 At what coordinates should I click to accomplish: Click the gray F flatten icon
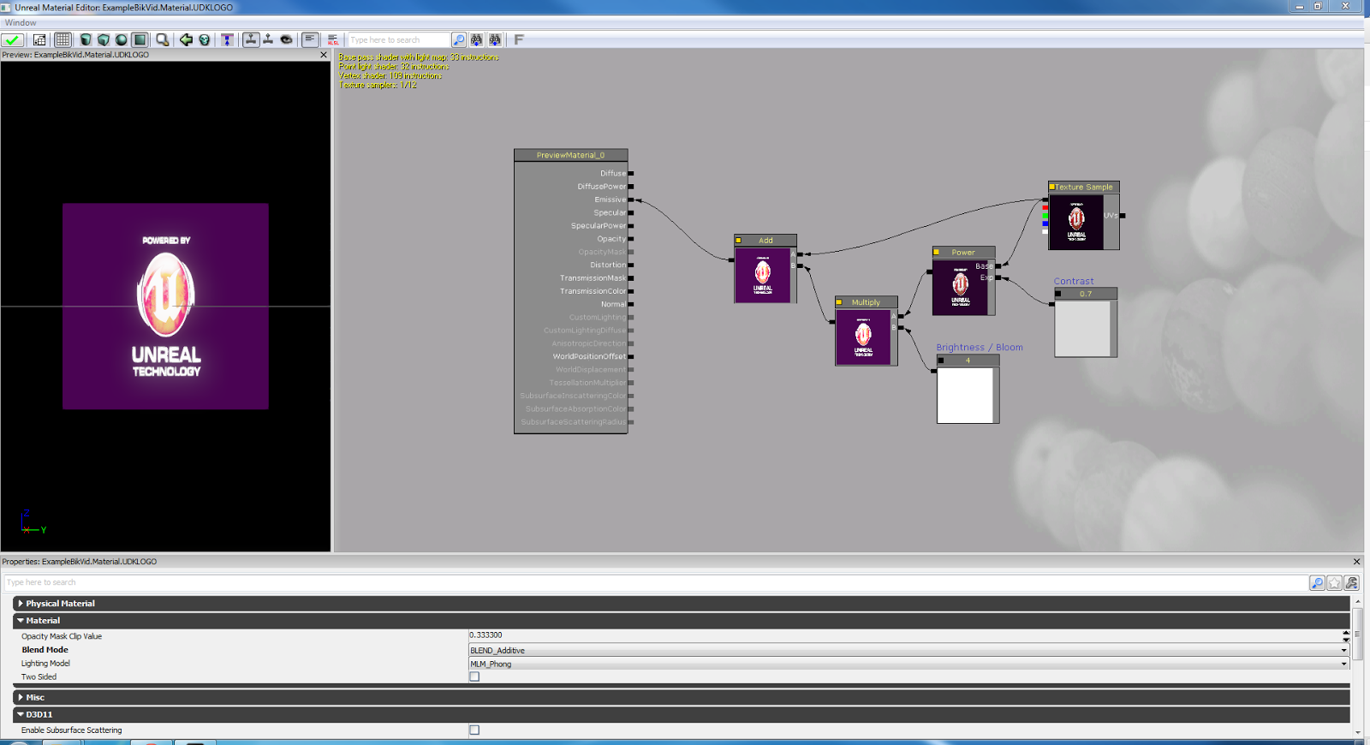click(518, 40)
